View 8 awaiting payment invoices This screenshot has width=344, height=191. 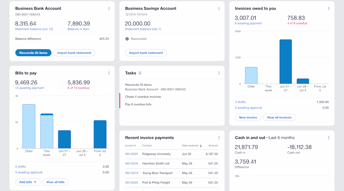248,23
